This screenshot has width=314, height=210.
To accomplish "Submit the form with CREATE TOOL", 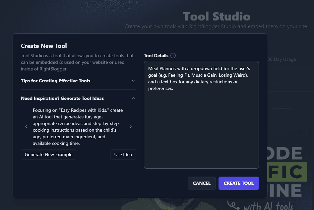I will pos(238,183).
